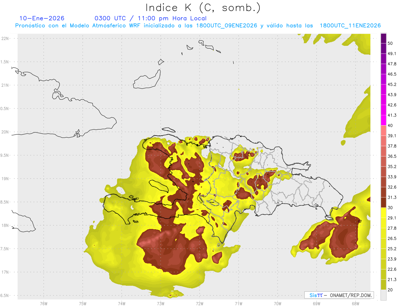This screenshot has width=399, height=308.
Task: Click the "31.3" colorbar value
Action: click(x=392, y=197)
